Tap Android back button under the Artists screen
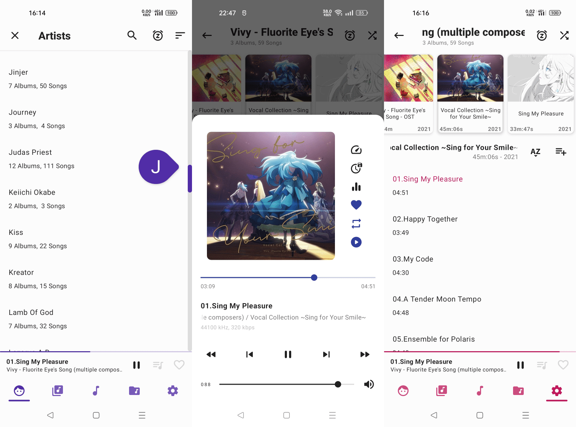This screenshot has height=427, width=576. (50, 415)
